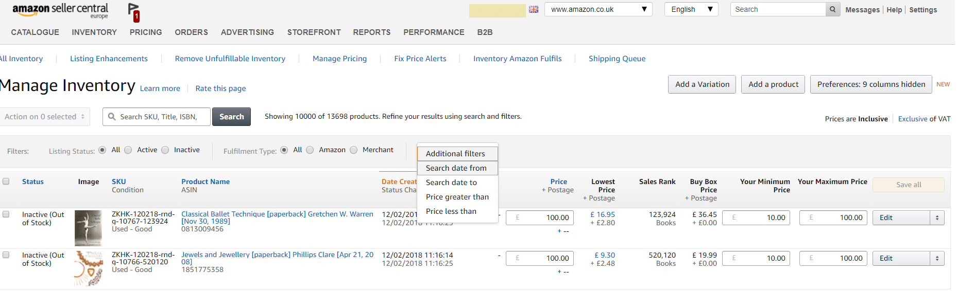Open Preferences: 9 columns hidden button
This screenshot has width=957, height=291.
pyautogui.click(x=871, y=84)
